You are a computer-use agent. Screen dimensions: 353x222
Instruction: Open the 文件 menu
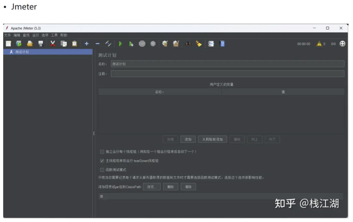click(7, 35)
